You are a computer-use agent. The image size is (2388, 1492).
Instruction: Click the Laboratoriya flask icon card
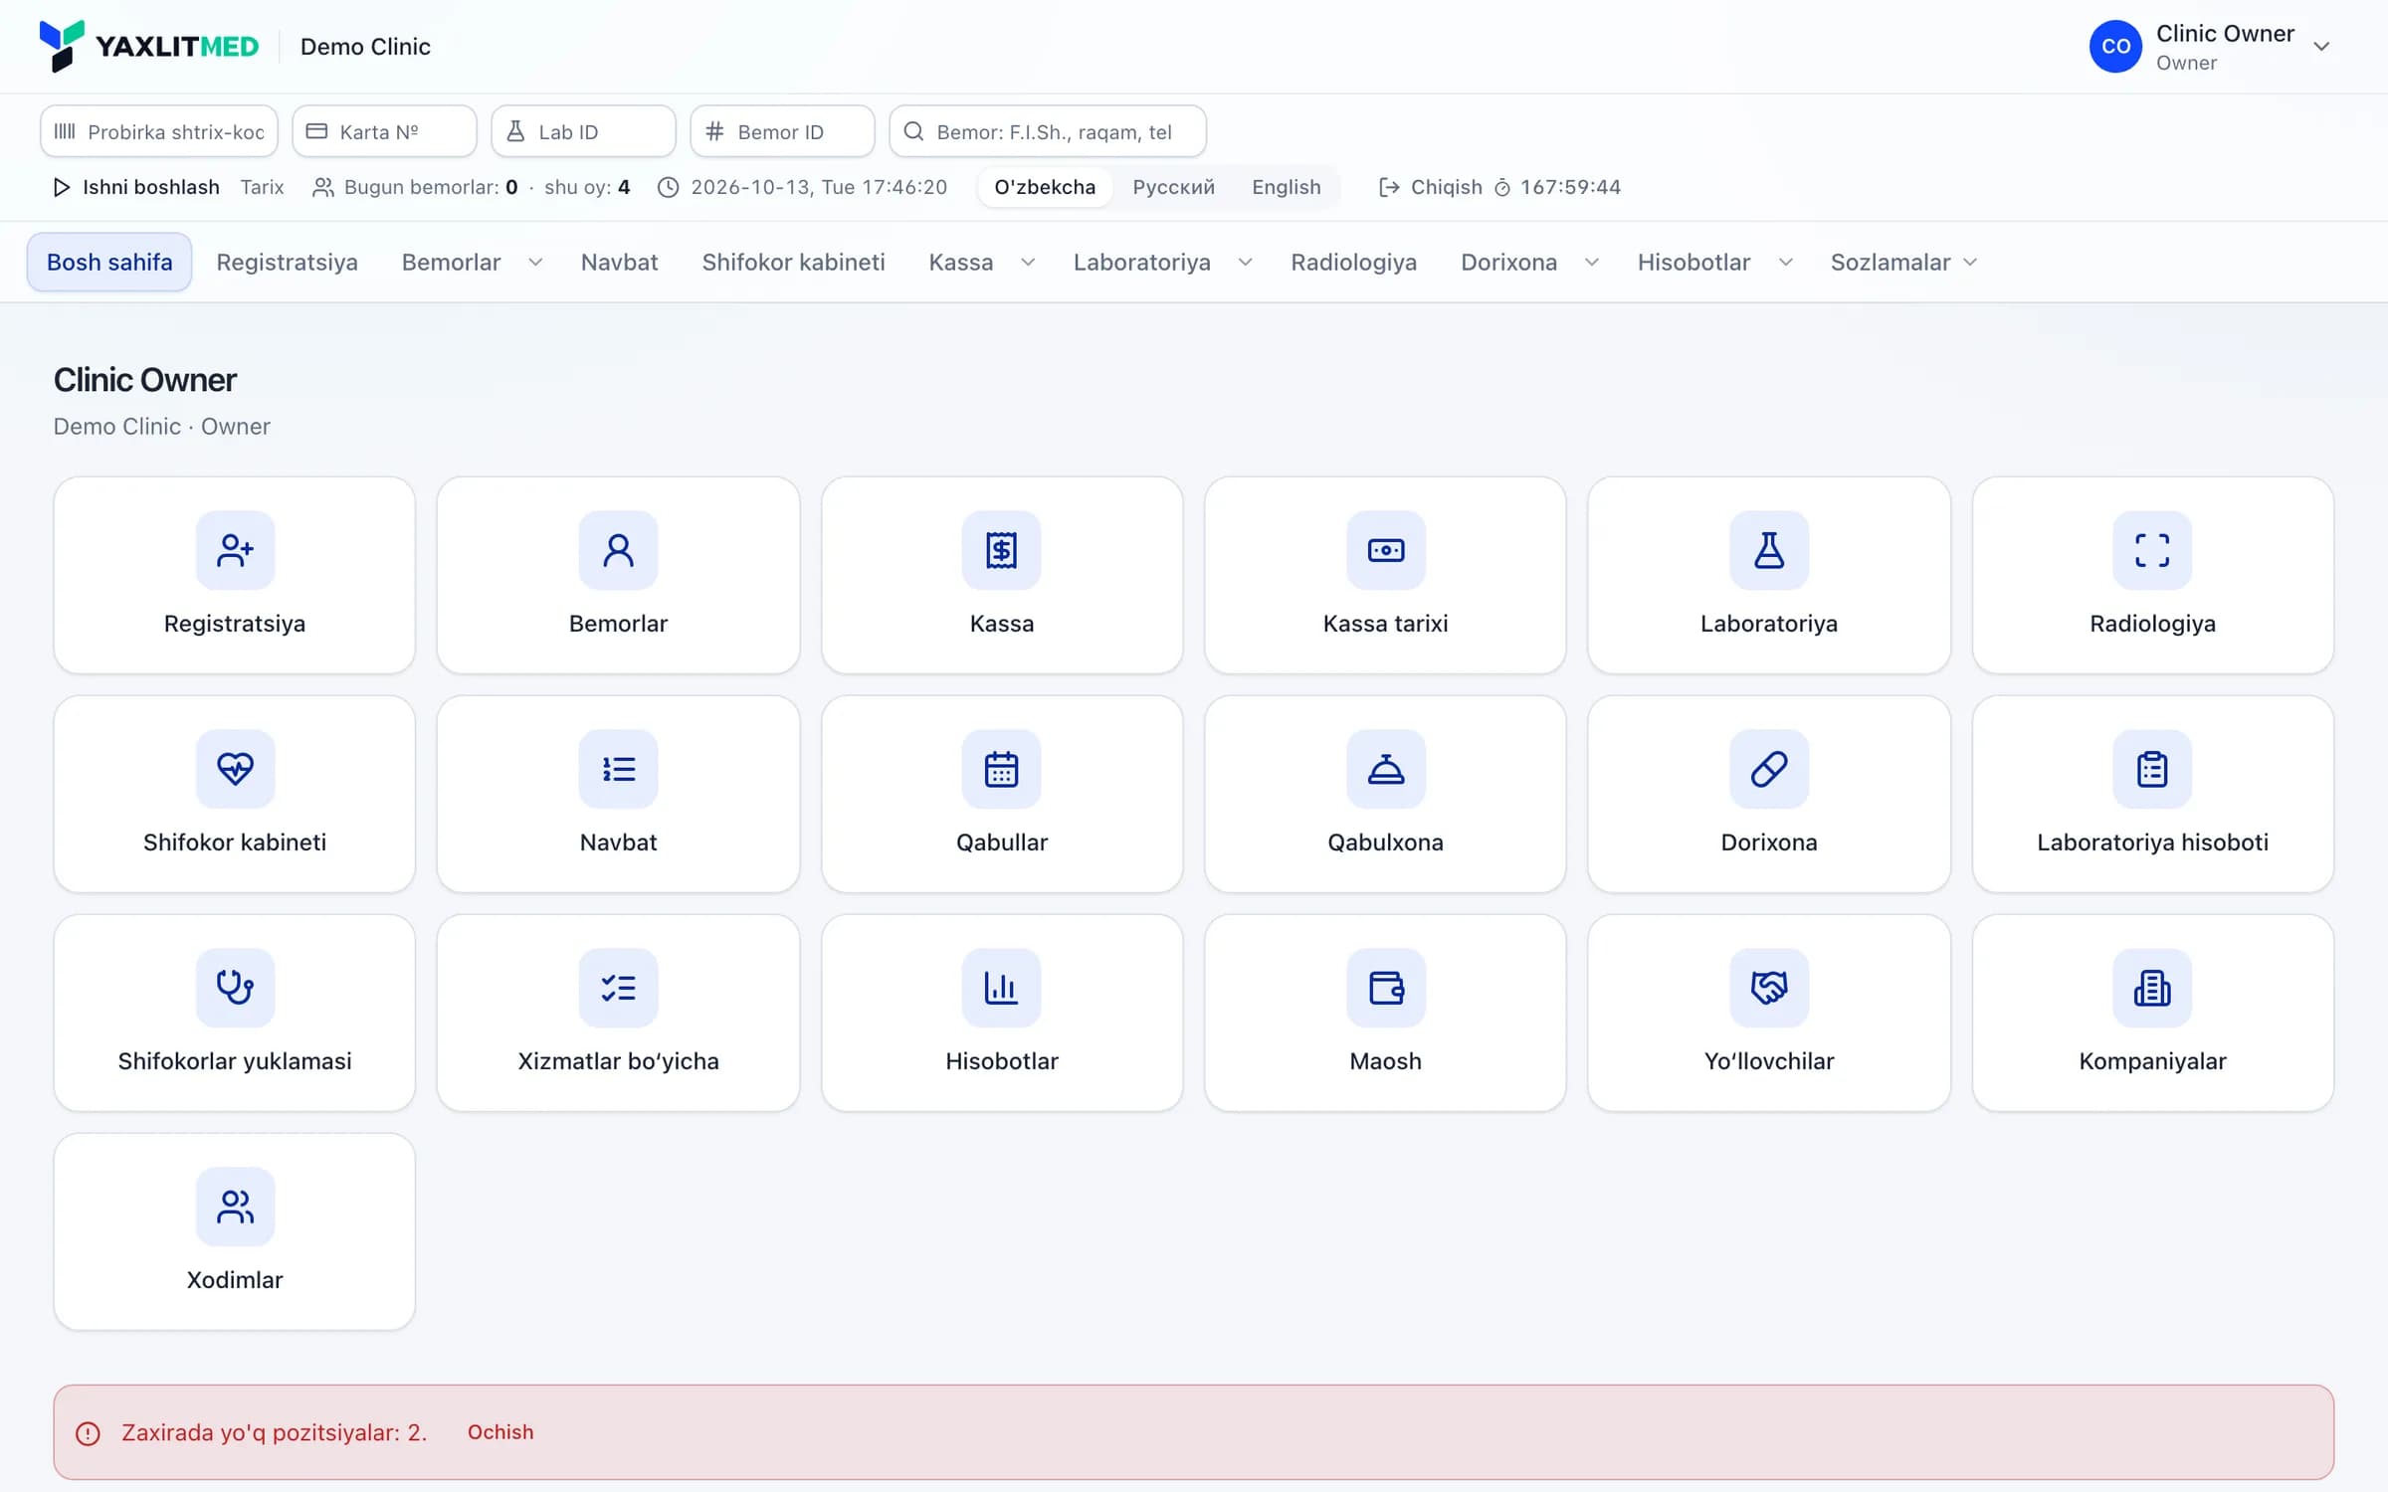point(1768,550)
